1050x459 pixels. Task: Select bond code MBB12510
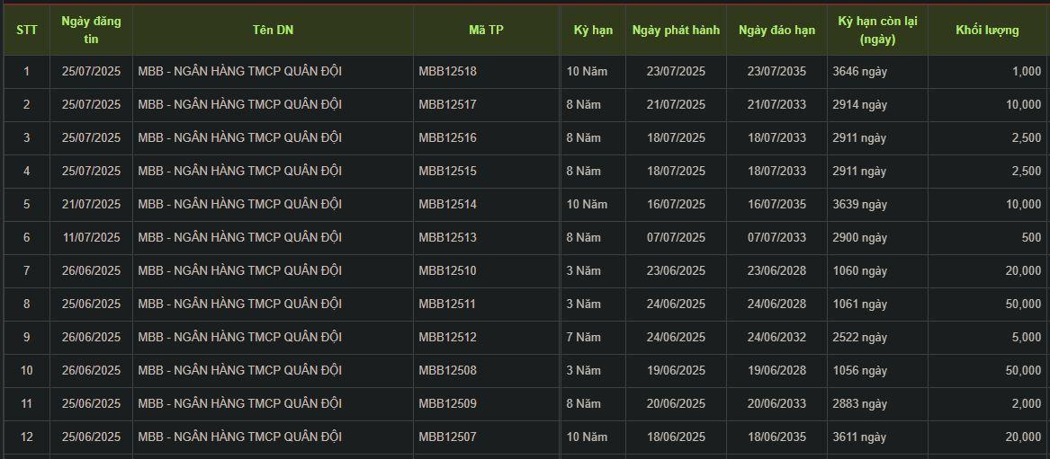(448, 270)
